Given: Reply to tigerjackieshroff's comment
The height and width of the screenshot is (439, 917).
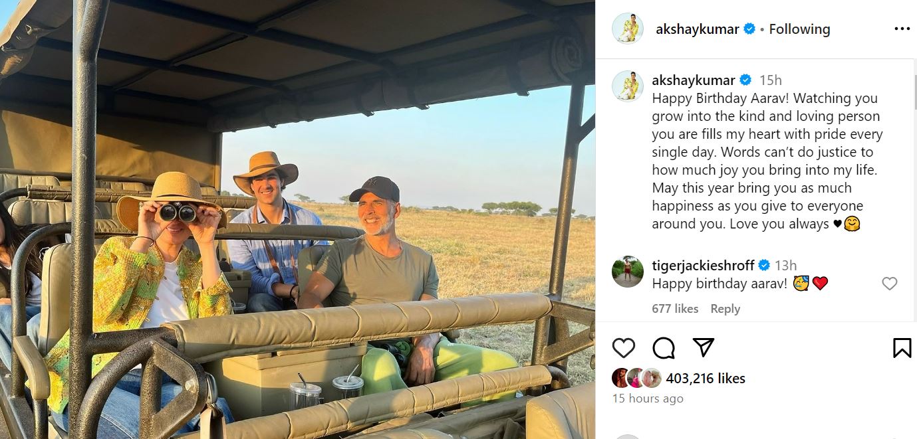Looking at the screenshot, I should click(x=725, y=309).
